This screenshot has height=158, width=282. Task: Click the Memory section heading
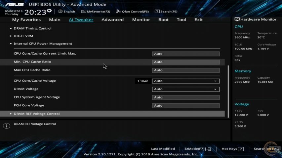coord(243,71)
